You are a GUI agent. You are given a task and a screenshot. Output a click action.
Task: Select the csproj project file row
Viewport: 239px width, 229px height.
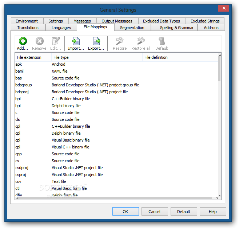pos(116,175)
